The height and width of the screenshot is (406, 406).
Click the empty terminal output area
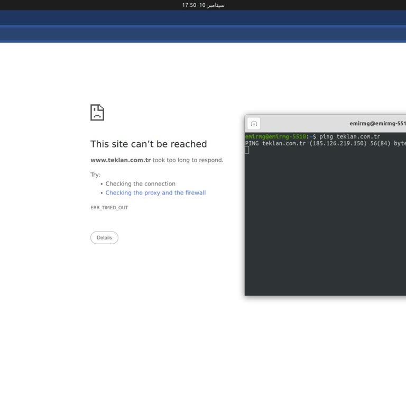(325, 222)
